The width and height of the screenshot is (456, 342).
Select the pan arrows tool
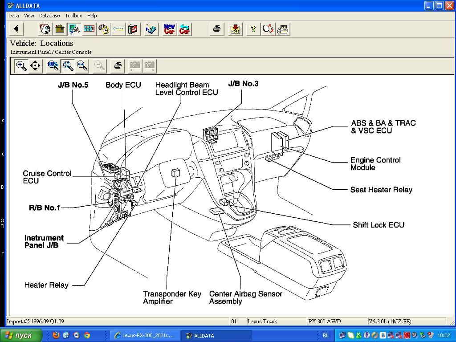(x=35, y=66)
